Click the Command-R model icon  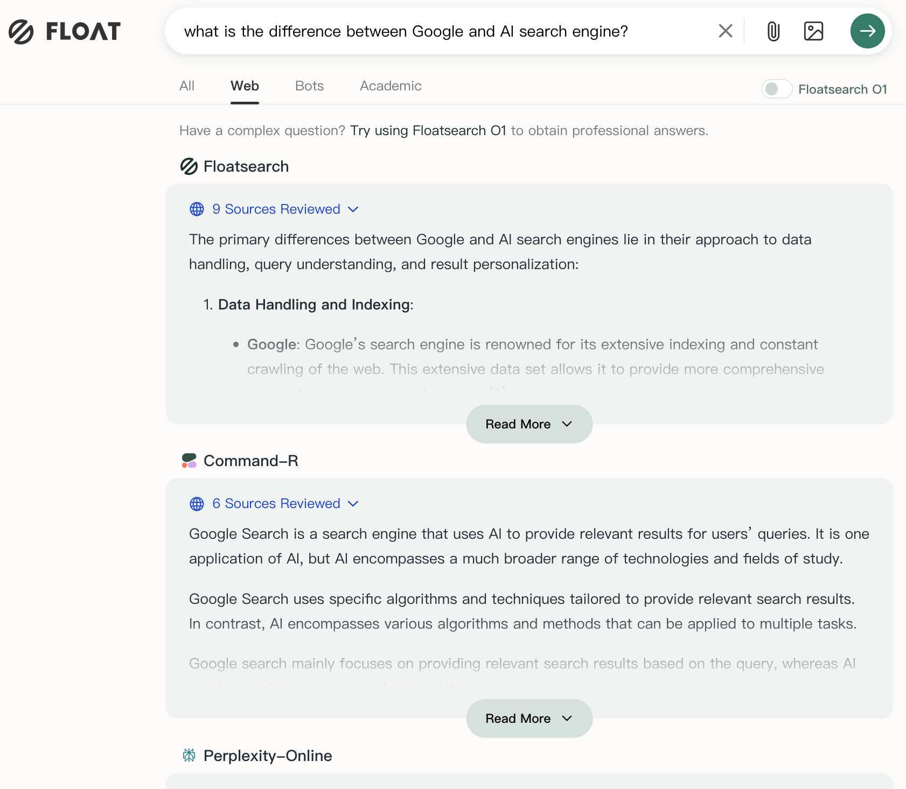(189, 461)
